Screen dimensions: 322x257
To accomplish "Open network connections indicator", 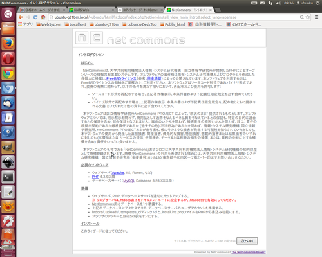I will [270, 3].
